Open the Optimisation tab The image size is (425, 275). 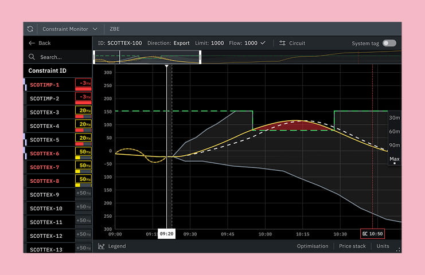pos(313,246)
